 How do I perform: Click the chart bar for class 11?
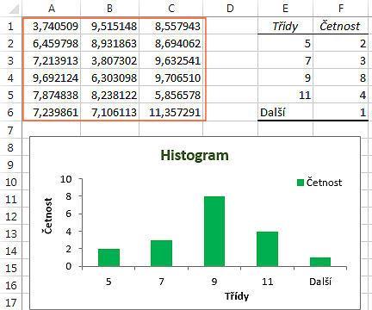click(267, 249)
